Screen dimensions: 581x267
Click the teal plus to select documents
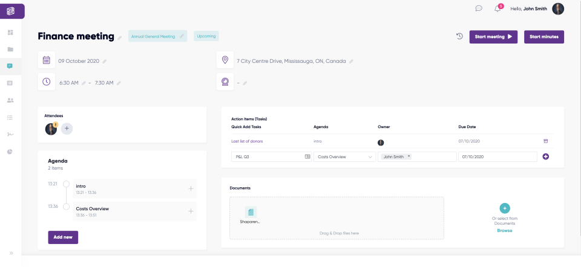pos(504,208)
